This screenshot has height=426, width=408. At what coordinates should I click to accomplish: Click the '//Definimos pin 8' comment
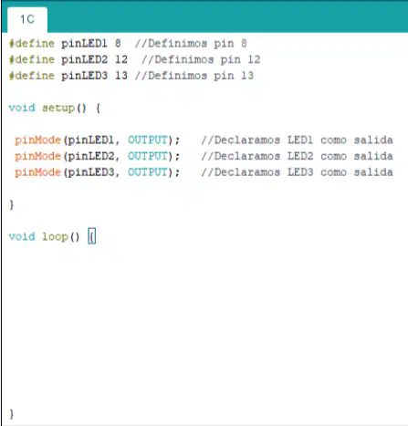(x=191, y=44)
